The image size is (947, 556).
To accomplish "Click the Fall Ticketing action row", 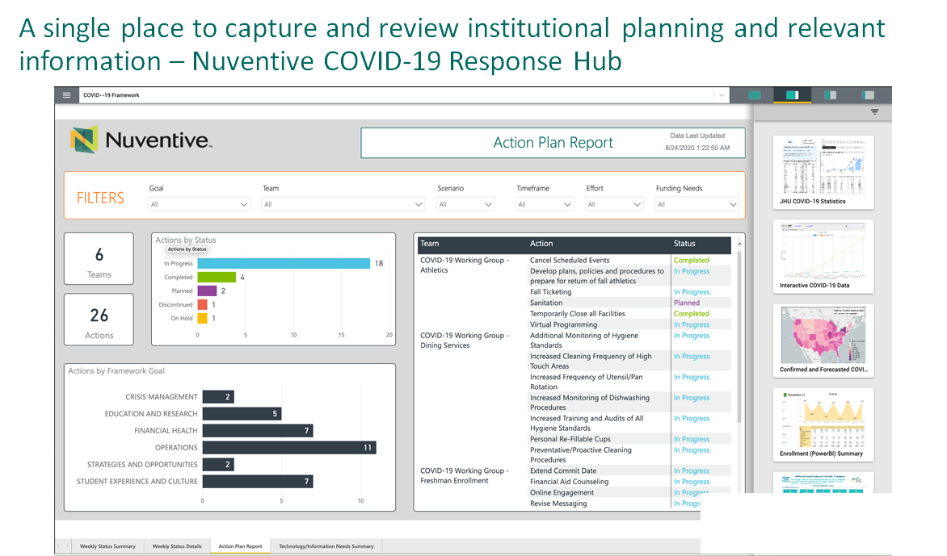I will coord(550,292).
